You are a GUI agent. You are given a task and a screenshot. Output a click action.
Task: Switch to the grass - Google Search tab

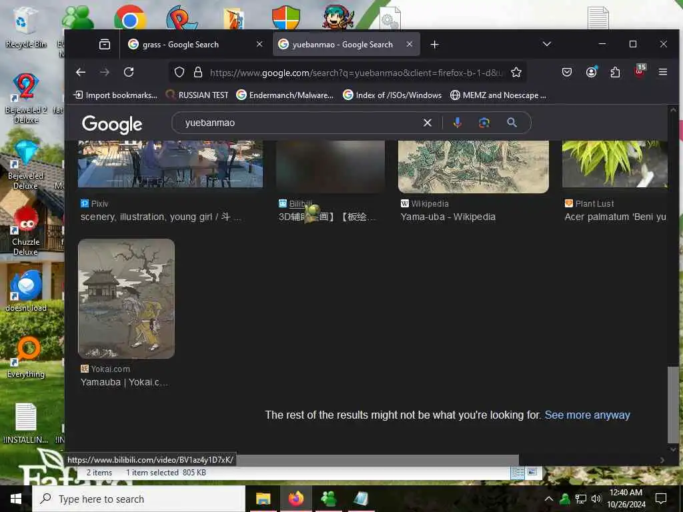coord(195,45)
